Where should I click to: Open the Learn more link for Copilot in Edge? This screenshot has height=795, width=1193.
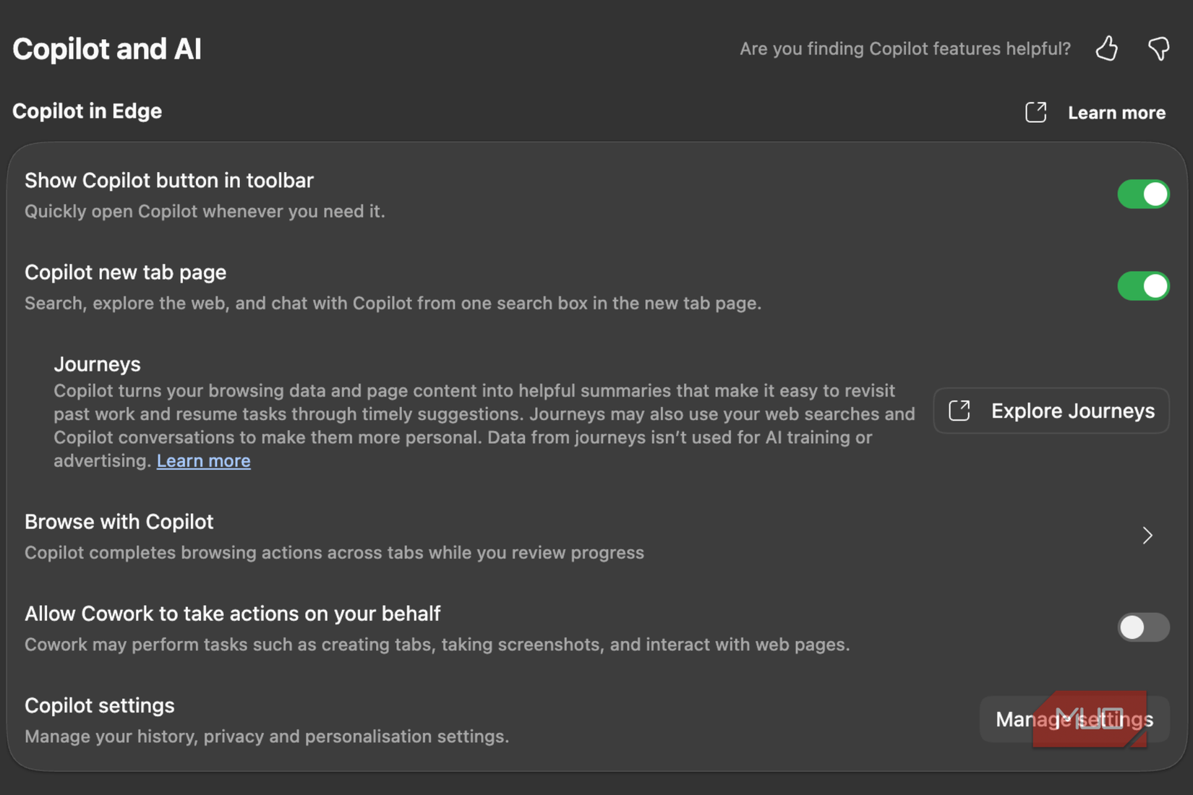[x=1116, y=113]
